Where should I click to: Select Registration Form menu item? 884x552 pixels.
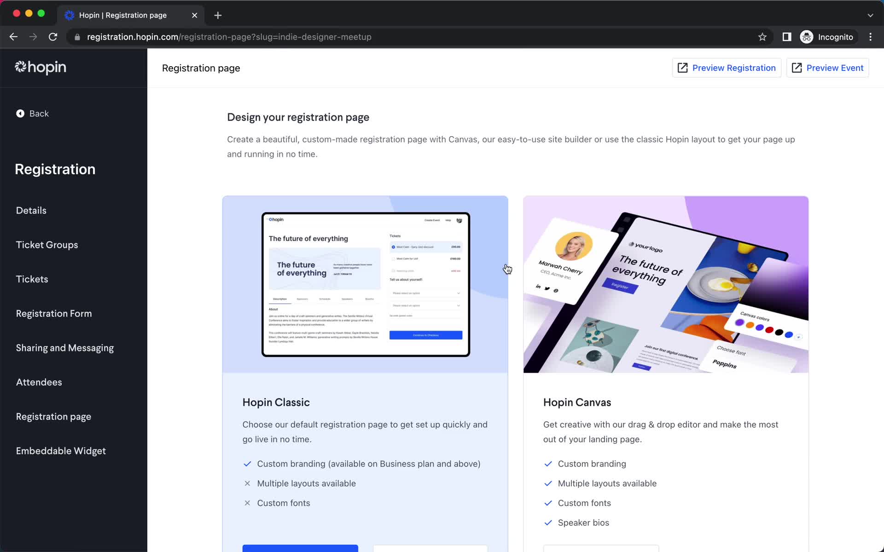(54, 314)
